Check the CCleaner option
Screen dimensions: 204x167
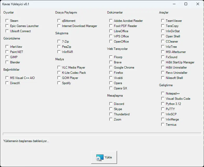point(163,41)
